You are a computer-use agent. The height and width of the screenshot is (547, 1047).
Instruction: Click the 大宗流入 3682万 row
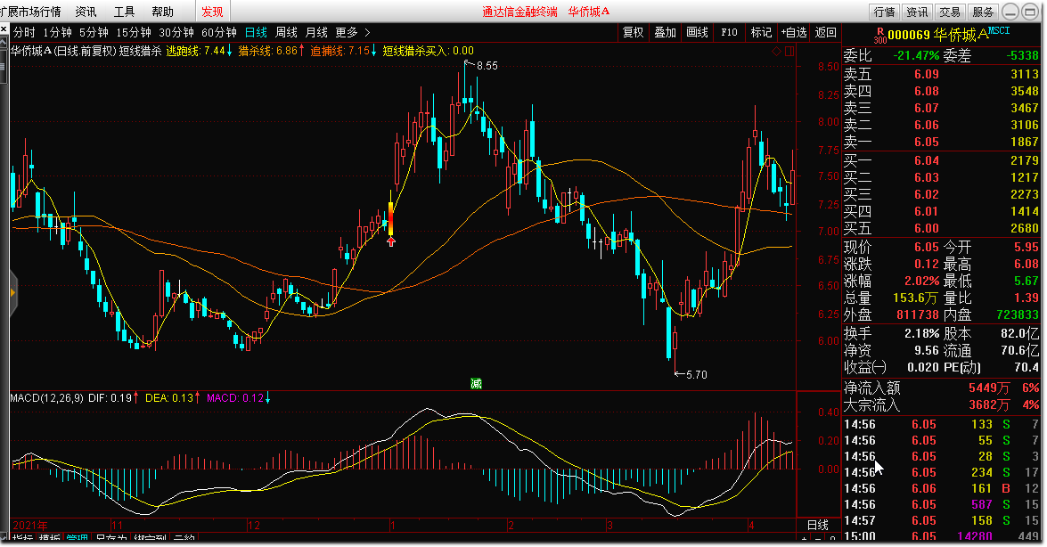click(942, 404)
